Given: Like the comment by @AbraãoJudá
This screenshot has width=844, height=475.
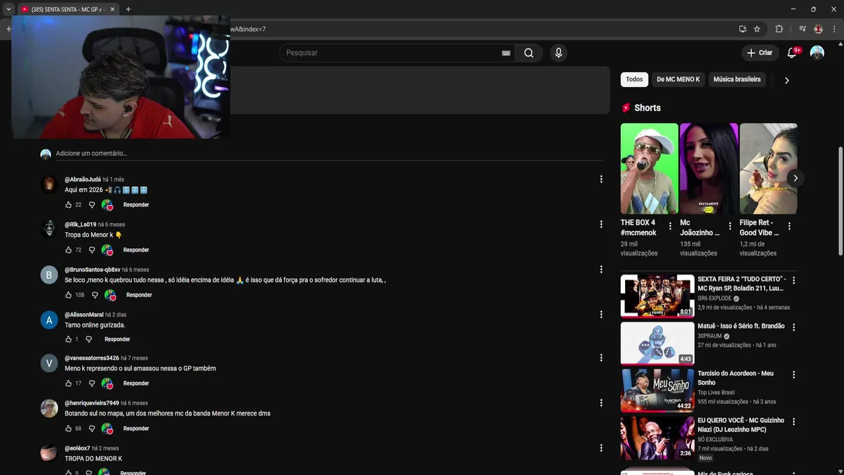Looking at the screenshot, I should [68, 205].
